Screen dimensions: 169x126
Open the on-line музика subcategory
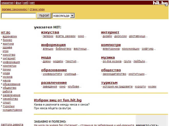click(x=112, y=61)
